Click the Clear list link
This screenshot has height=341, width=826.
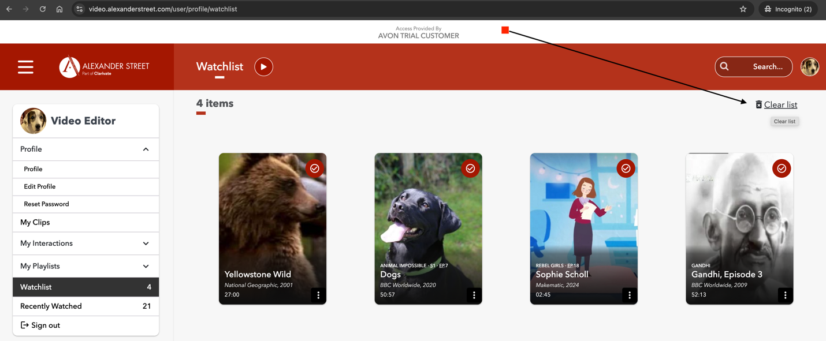pos(780,105)
